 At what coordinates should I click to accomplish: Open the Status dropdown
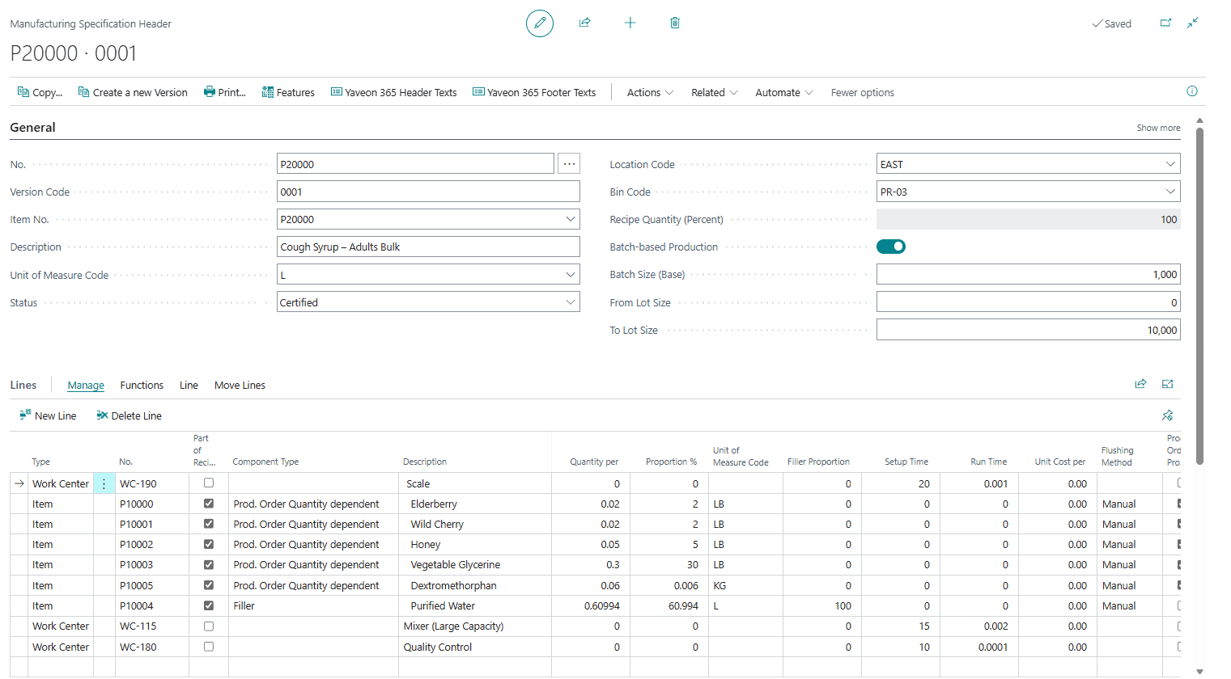[x=571, y=302]
